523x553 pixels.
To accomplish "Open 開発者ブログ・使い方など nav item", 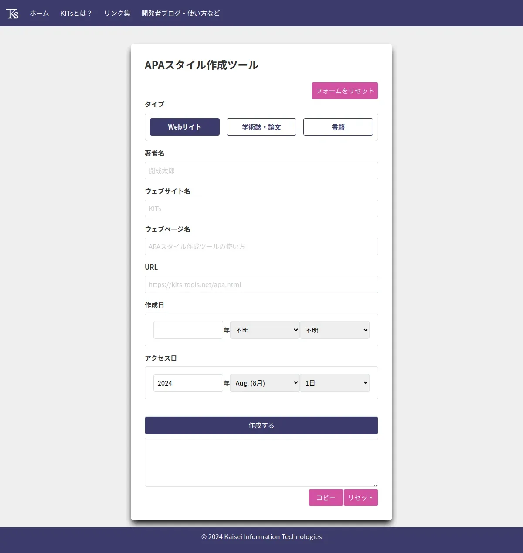I will [180, 14].
